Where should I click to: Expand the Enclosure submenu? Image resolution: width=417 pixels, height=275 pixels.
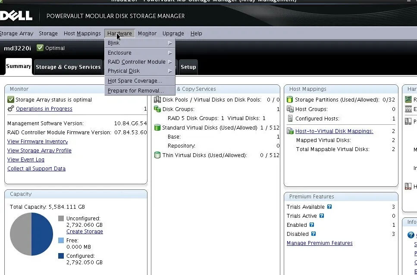tap(140, 53)
